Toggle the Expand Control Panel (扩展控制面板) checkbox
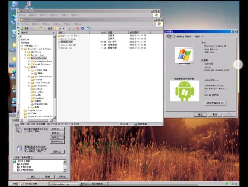Screen dimensions: 248x187 (x=18, y=170)
